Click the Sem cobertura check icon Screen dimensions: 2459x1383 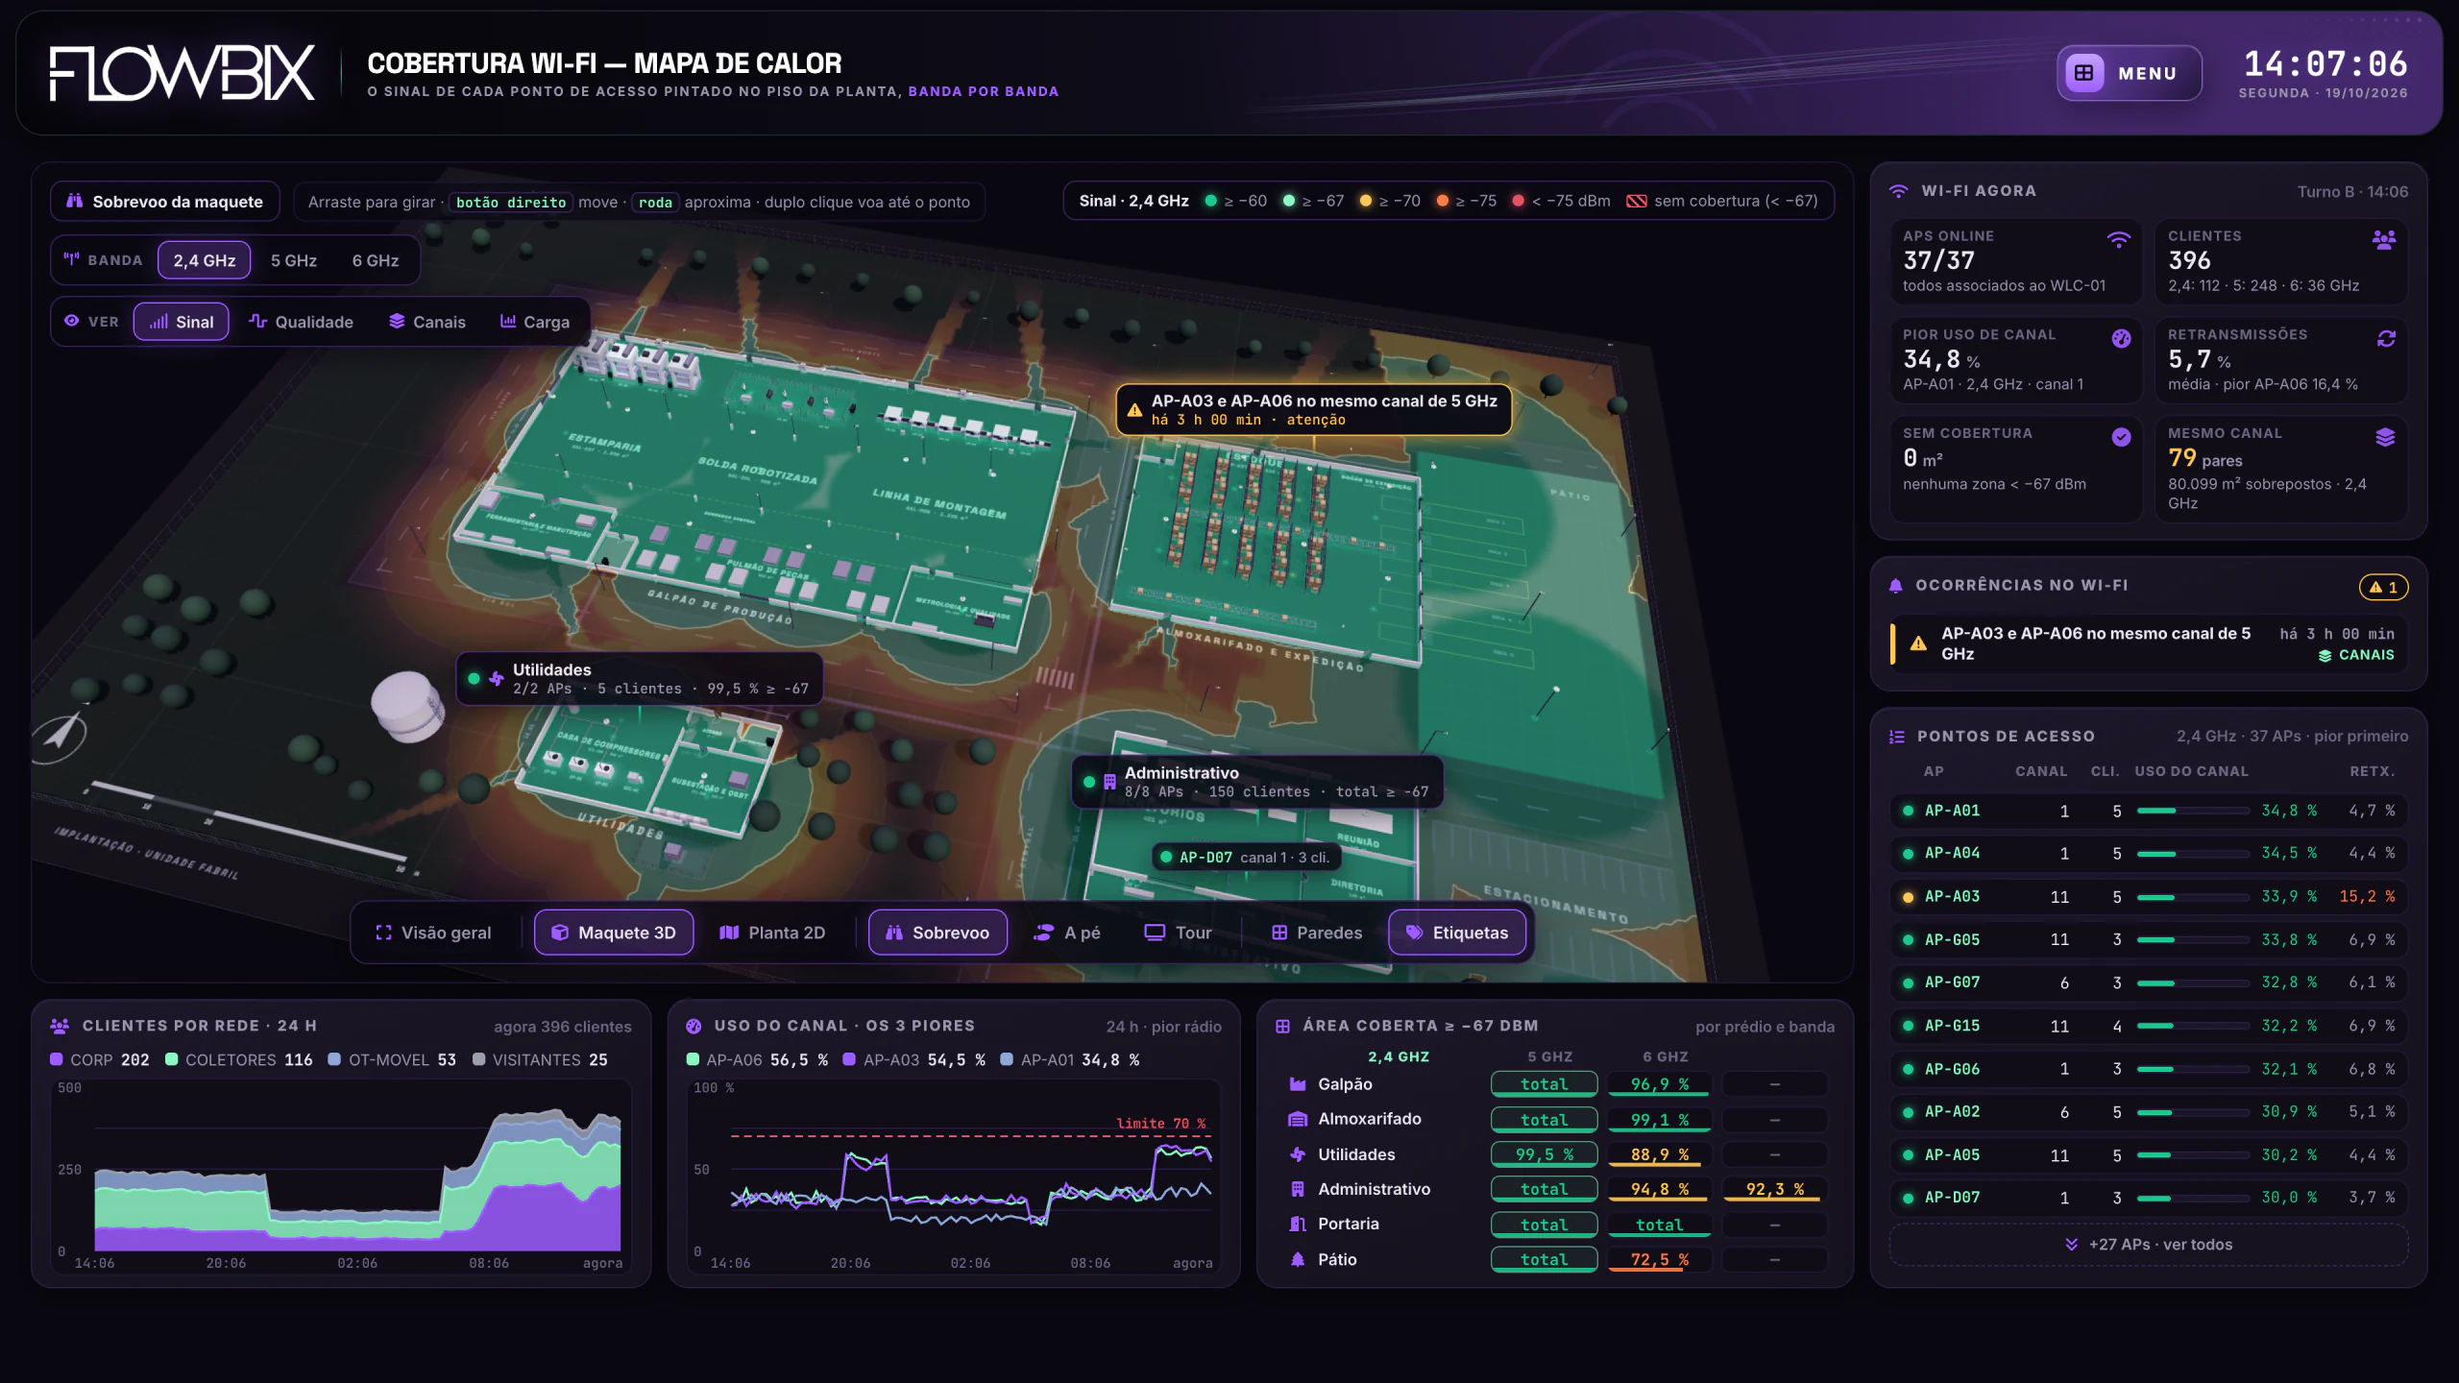coord(2122,437)
